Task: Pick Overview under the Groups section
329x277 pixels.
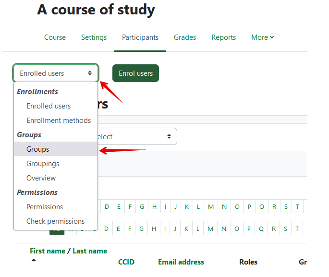Action: pyautogui.click(x=41, y=178)
